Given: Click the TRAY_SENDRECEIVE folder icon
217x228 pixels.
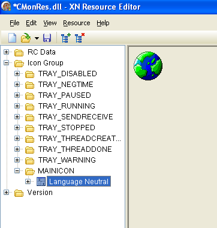Looking at the screenshot, I should (x=30, y=118).
